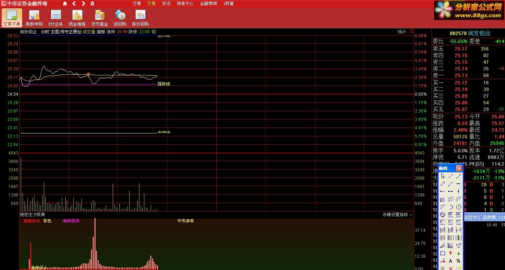This screenshot has width=505, height=270.
Task: Click the 分析家公式网 logo banner
Action: [469, 11]
